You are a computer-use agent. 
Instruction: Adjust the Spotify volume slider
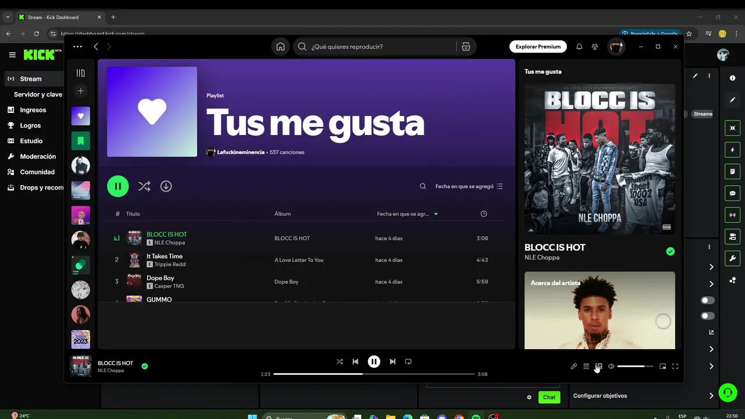[635, 366]
